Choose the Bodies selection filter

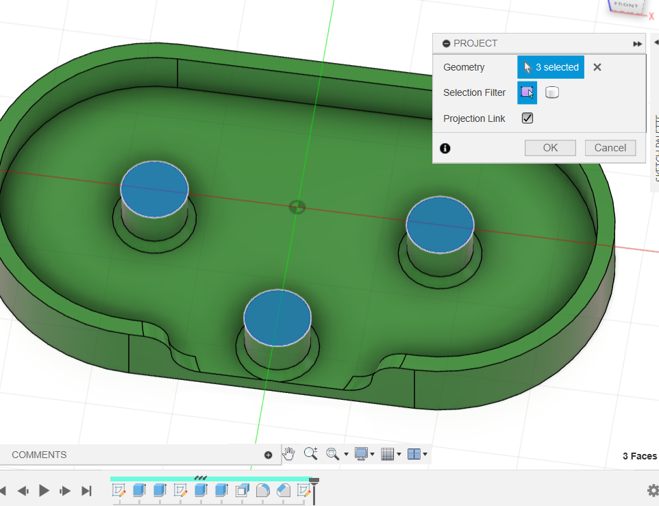tap(552, 92)
